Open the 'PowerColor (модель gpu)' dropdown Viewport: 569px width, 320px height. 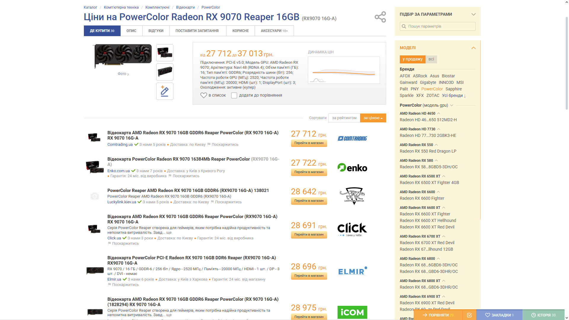point(452,105)
